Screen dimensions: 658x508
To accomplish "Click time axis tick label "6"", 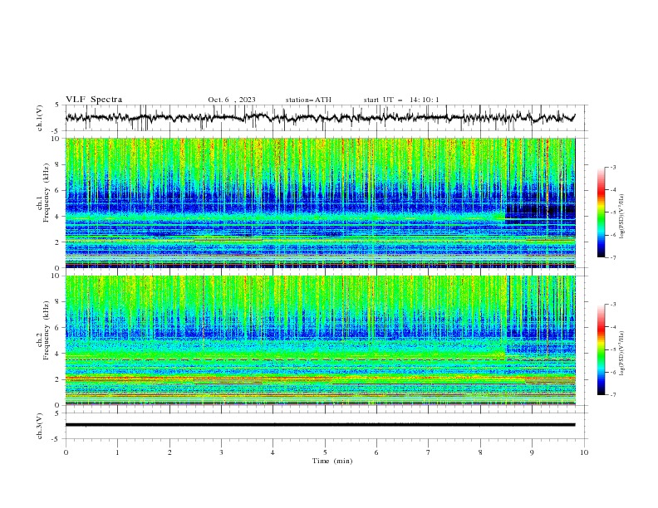I will tap(376, 452).
